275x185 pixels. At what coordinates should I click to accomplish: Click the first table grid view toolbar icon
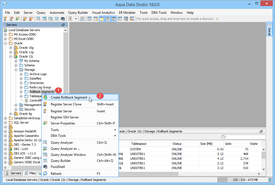click(89, 19)
